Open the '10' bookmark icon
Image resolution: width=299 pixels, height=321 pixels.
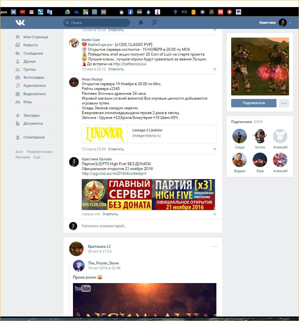click(x=104, y=12)
